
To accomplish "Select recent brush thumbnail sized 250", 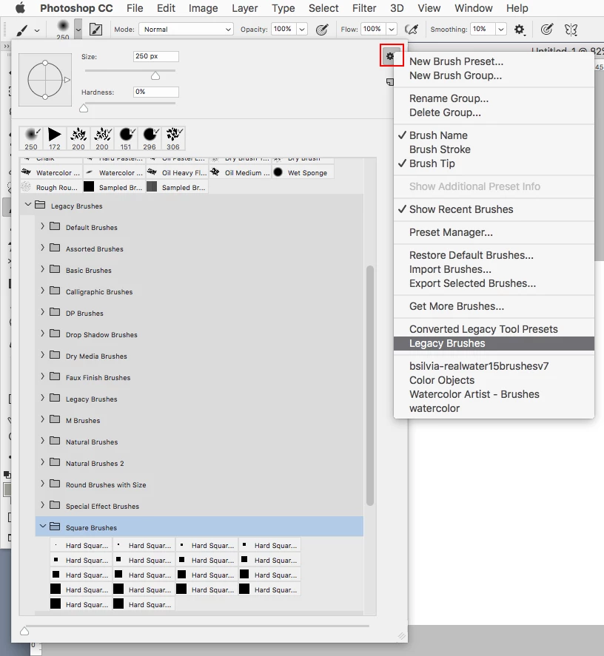I will [x=31, y=139].
